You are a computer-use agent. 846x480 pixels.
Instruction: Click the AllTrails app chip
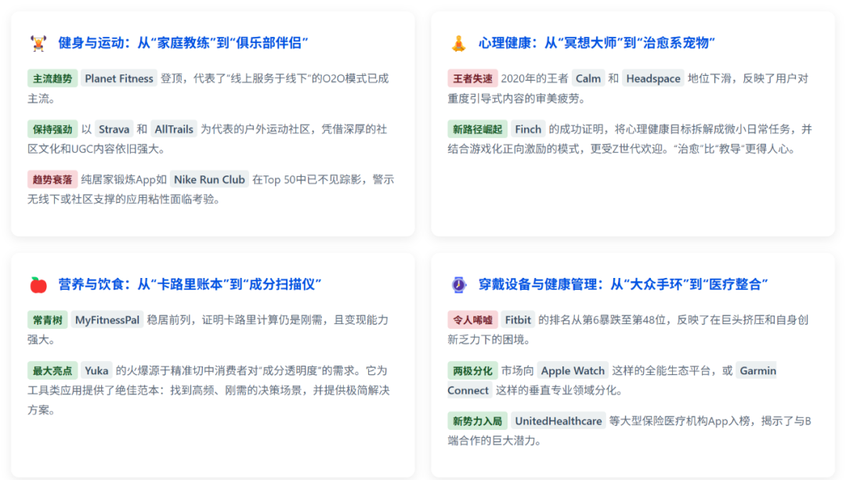(x=172, y=129)
